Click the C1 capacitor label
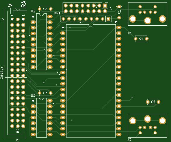Image resolution: width=171 pixels, height=142 pixels. [119, 12]
